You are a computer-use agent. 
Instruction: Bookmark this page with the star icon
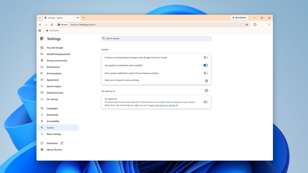247,25
